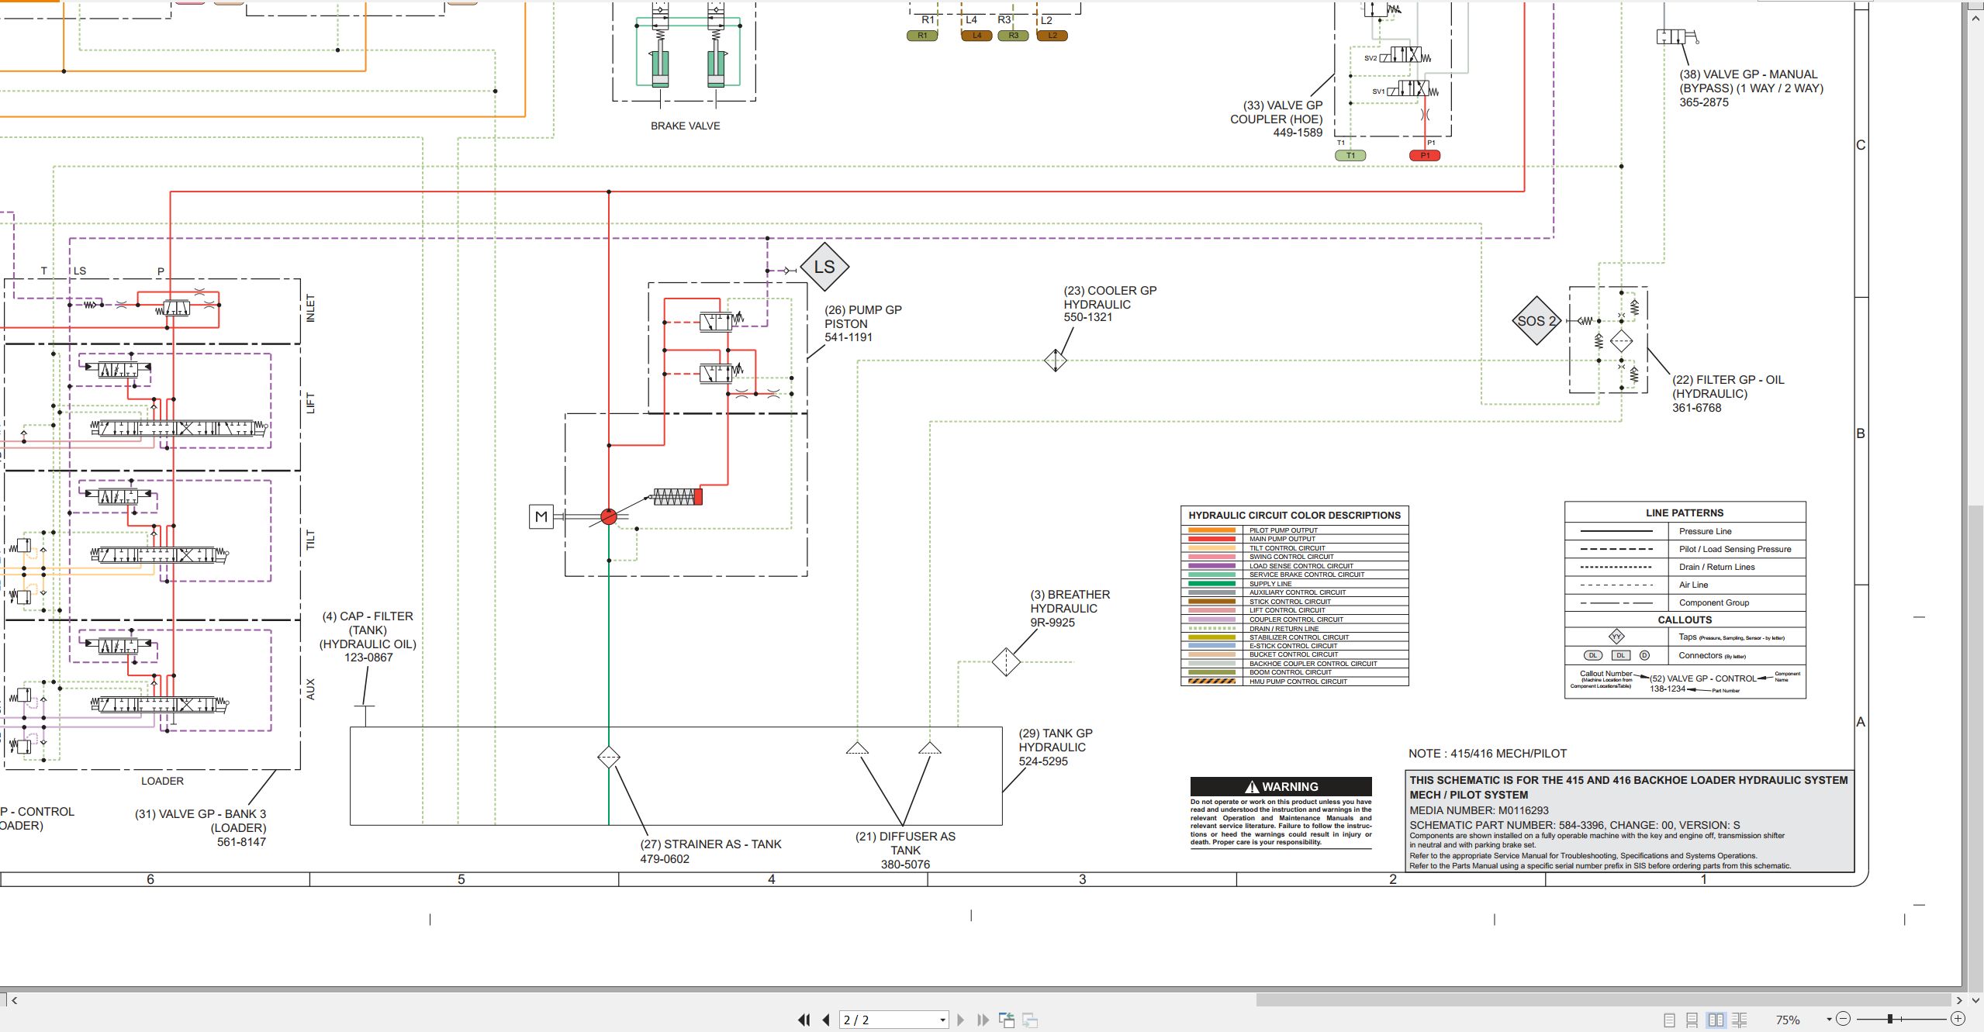Screen dimensions: 1984x1032
Task: Click the LS diamond tap symbol
Action: tap(824, 267)
